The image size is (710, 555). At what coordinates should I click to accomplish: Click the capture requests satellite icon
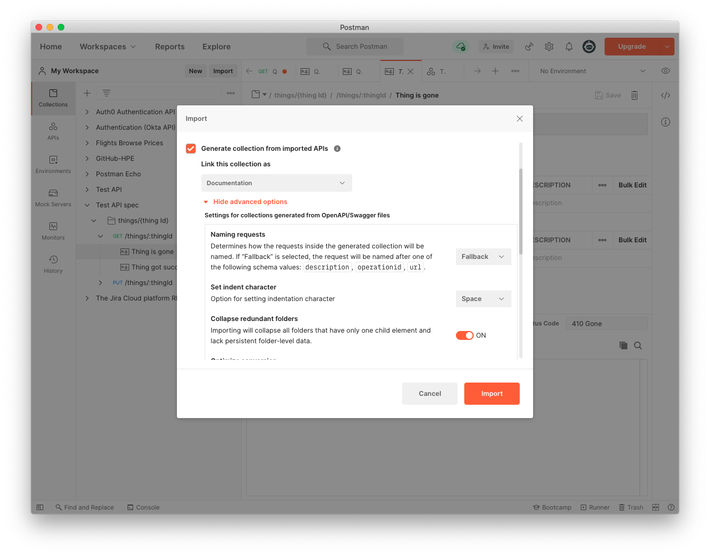[529, 47]
